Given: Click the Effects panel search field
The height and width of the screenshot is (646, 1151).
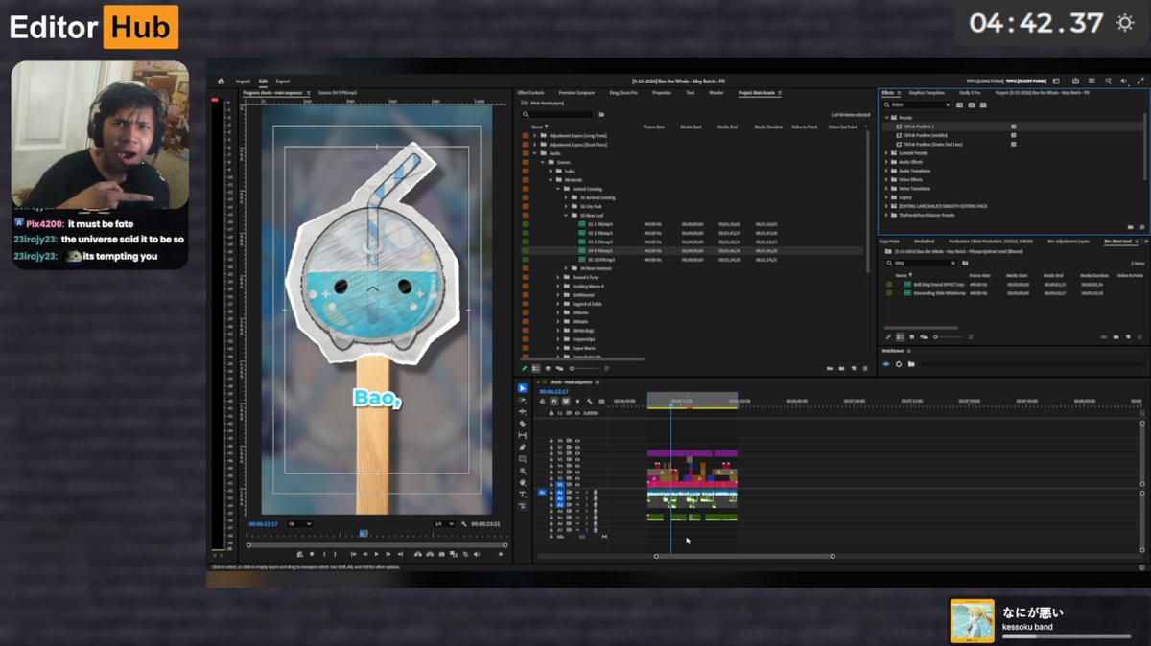Looking at the screenshot, I should click(x=919, y=104).
